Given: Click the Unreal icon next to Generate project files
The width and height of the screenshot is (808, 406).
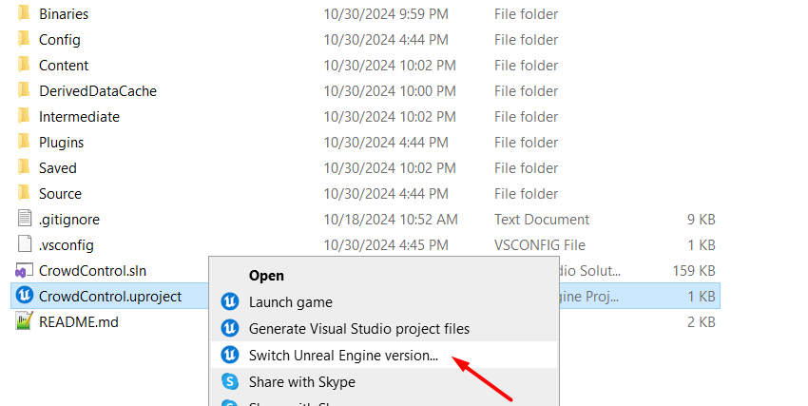Looking at the screenshot, I should coord(229,329).
